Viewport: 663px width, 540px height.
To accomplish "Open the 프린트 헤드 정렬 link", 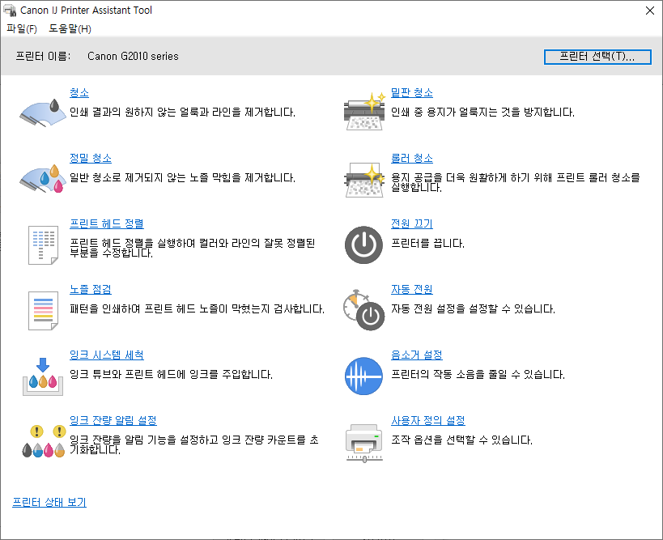I will click(107, 223).
